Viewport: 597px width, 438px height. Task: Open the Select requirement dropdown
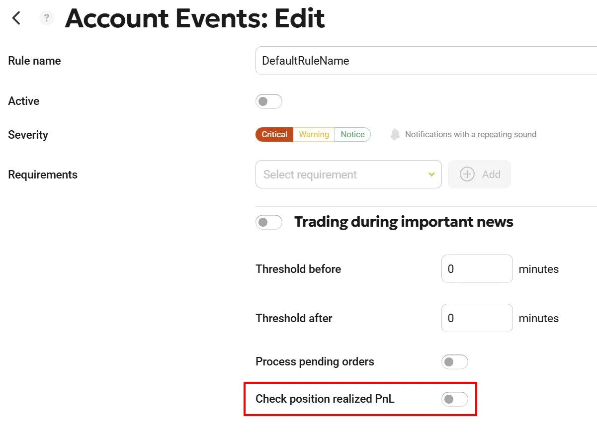[348, 175]
